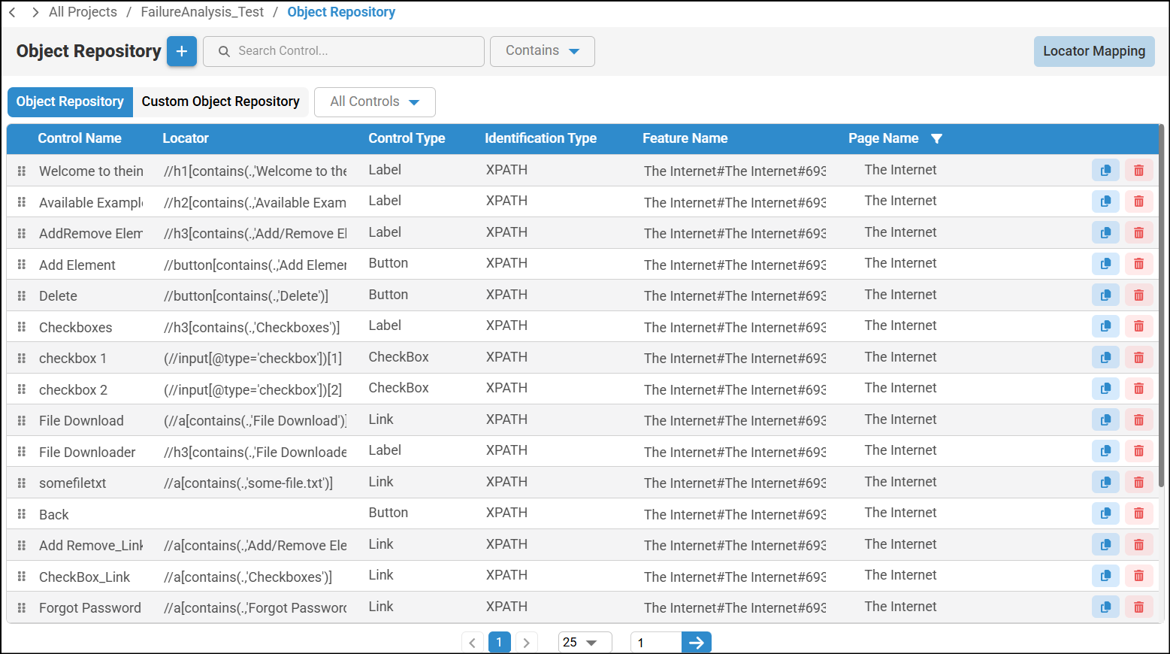Select the 'somefiletxt' control name

pos(73,483)
